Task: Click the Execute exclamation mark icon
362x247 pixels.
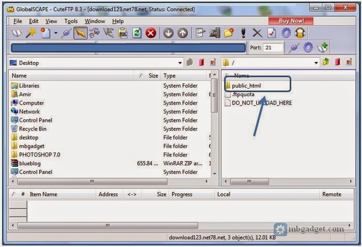Action: pos(243,33)
